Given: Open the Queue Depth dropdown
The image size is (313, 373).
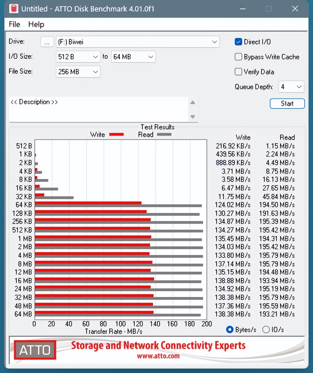Looking at the screenshot, I should click(x=291, y=87).
